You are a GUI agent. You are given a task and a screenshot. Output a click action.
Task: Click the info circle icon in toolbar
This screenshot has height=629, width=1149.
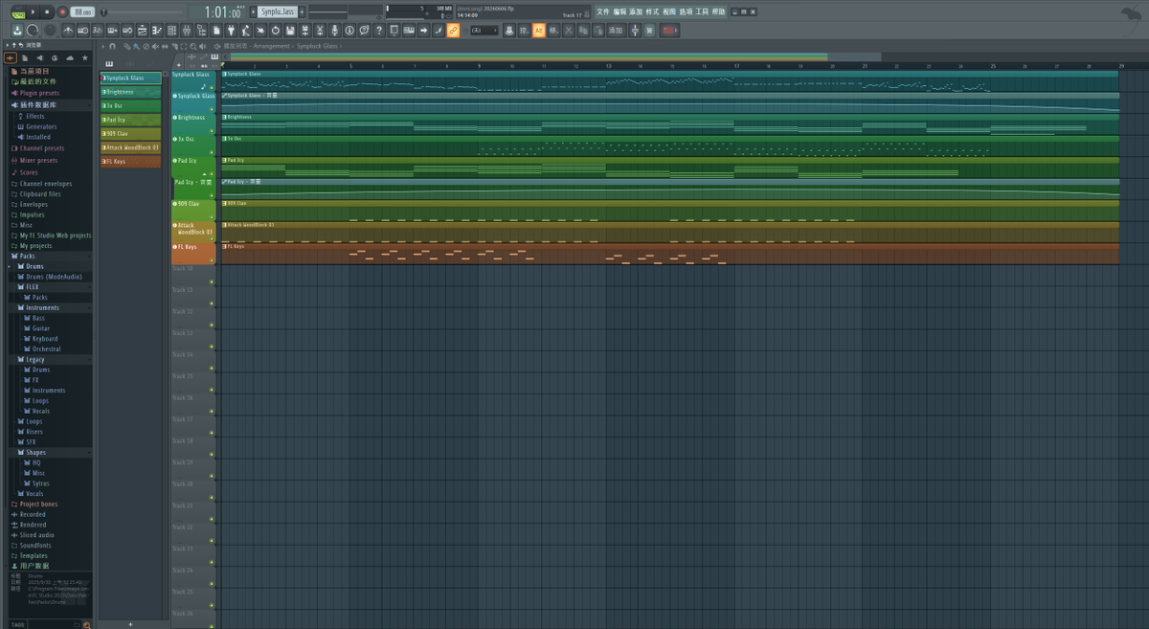click(349, 31)
